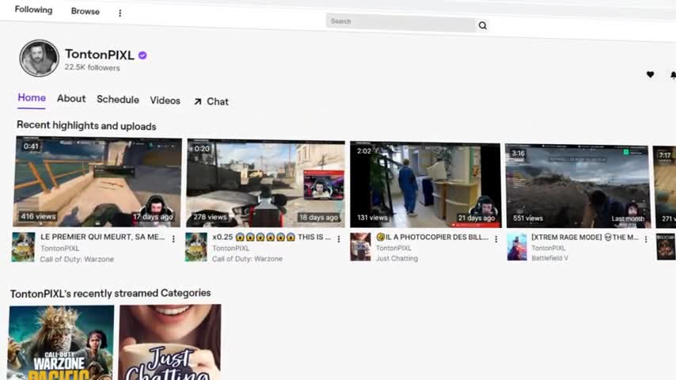This screenshot has height=380, width=676.
Task: Click the heart follow icon
Action: click(650, 74)
